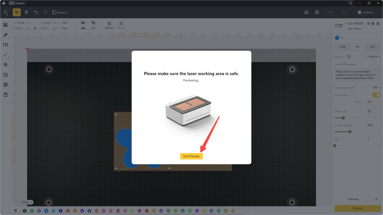
Task: Undo the last action
Action: [x=36, y=13]
